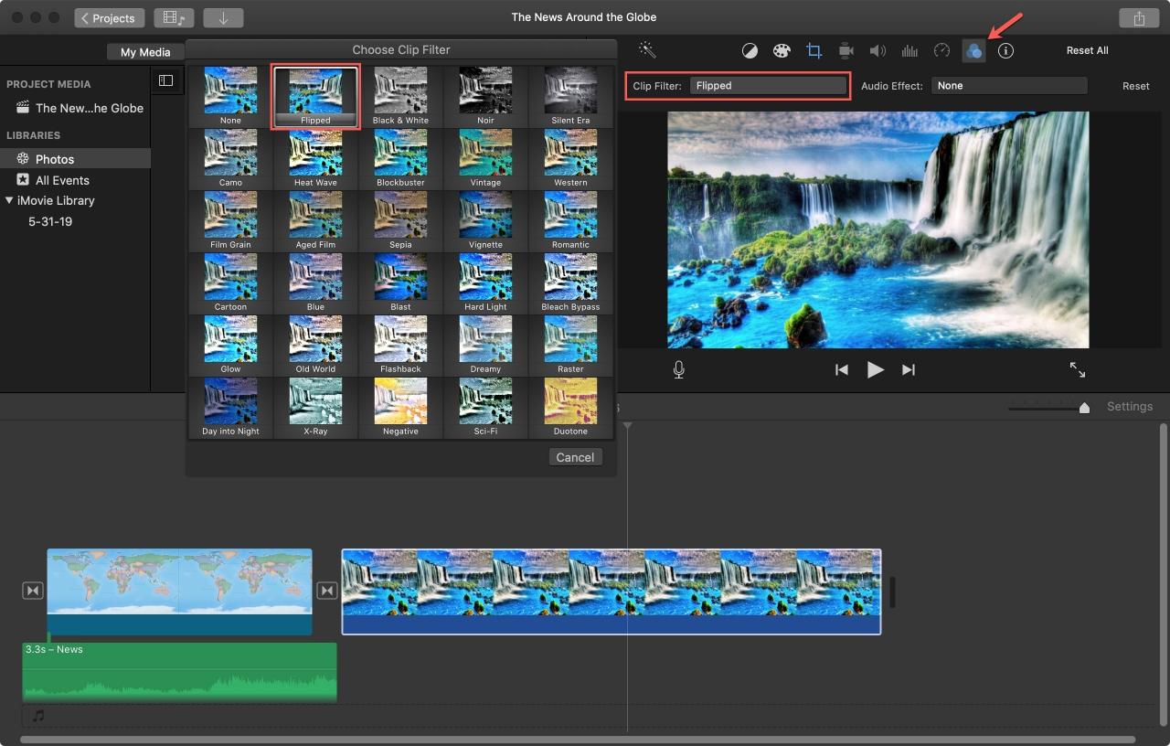Open the color correction palette tool
The width and height of the screenshot is (1170, 746).
pyautogui.click(x=782, y=51)
